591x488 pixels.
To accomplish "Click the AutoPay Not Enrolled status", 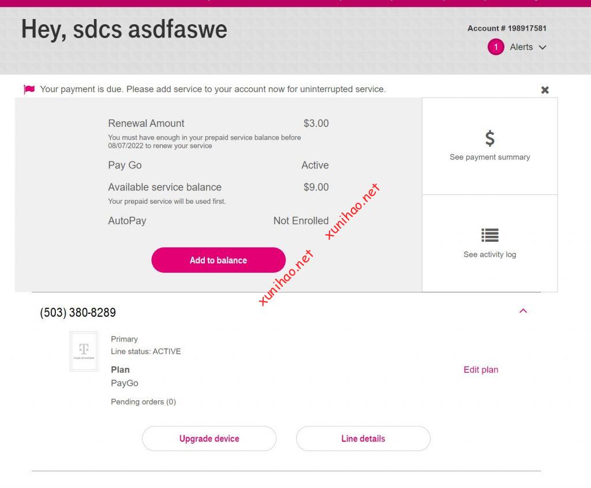I will [301, 221].
